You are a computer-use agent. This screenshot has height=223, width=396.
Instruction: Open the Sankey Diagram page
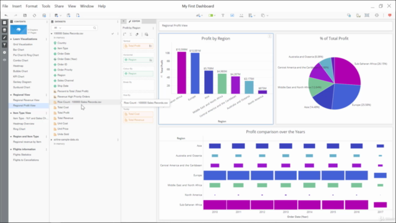tap(22, 82)
